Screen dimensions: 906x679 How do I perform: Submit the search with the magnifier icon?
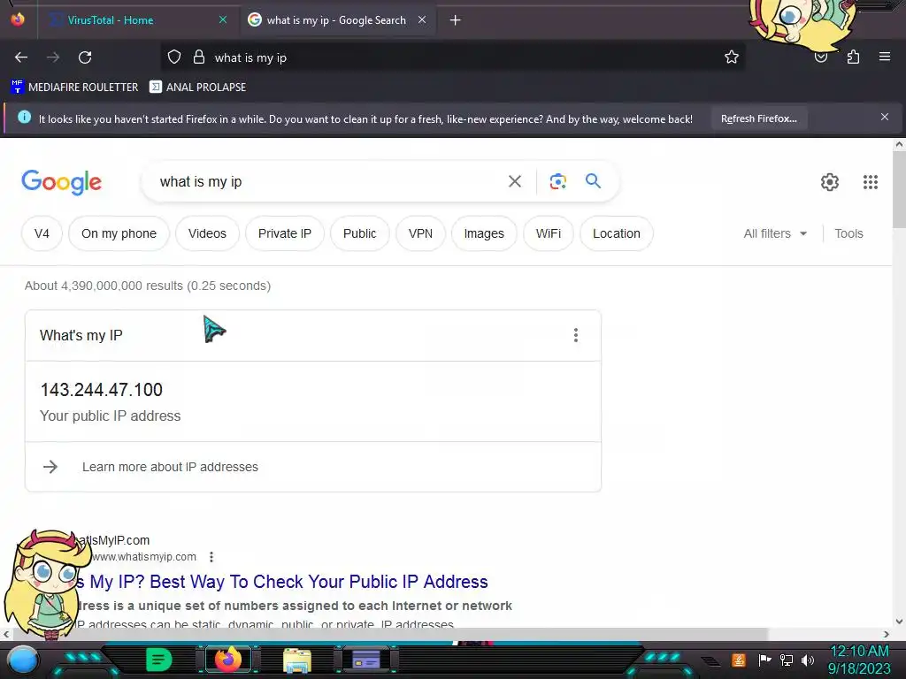593,181
